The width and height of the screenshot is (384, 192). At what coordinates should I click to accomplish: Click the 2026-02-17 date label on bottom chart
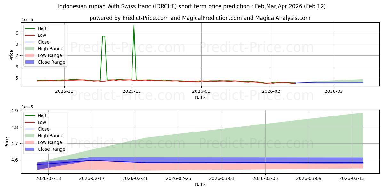pos(92,178)
